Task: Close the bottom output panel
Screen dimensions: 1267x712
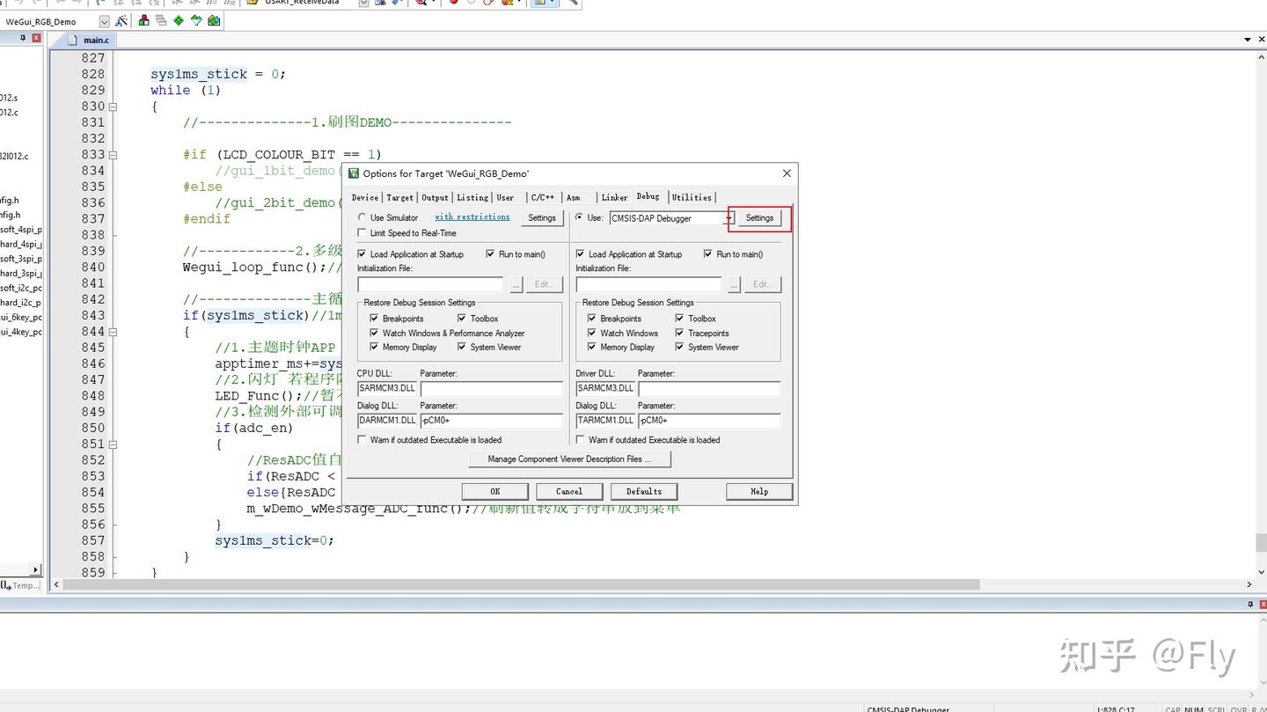Action: [1263, 605]
